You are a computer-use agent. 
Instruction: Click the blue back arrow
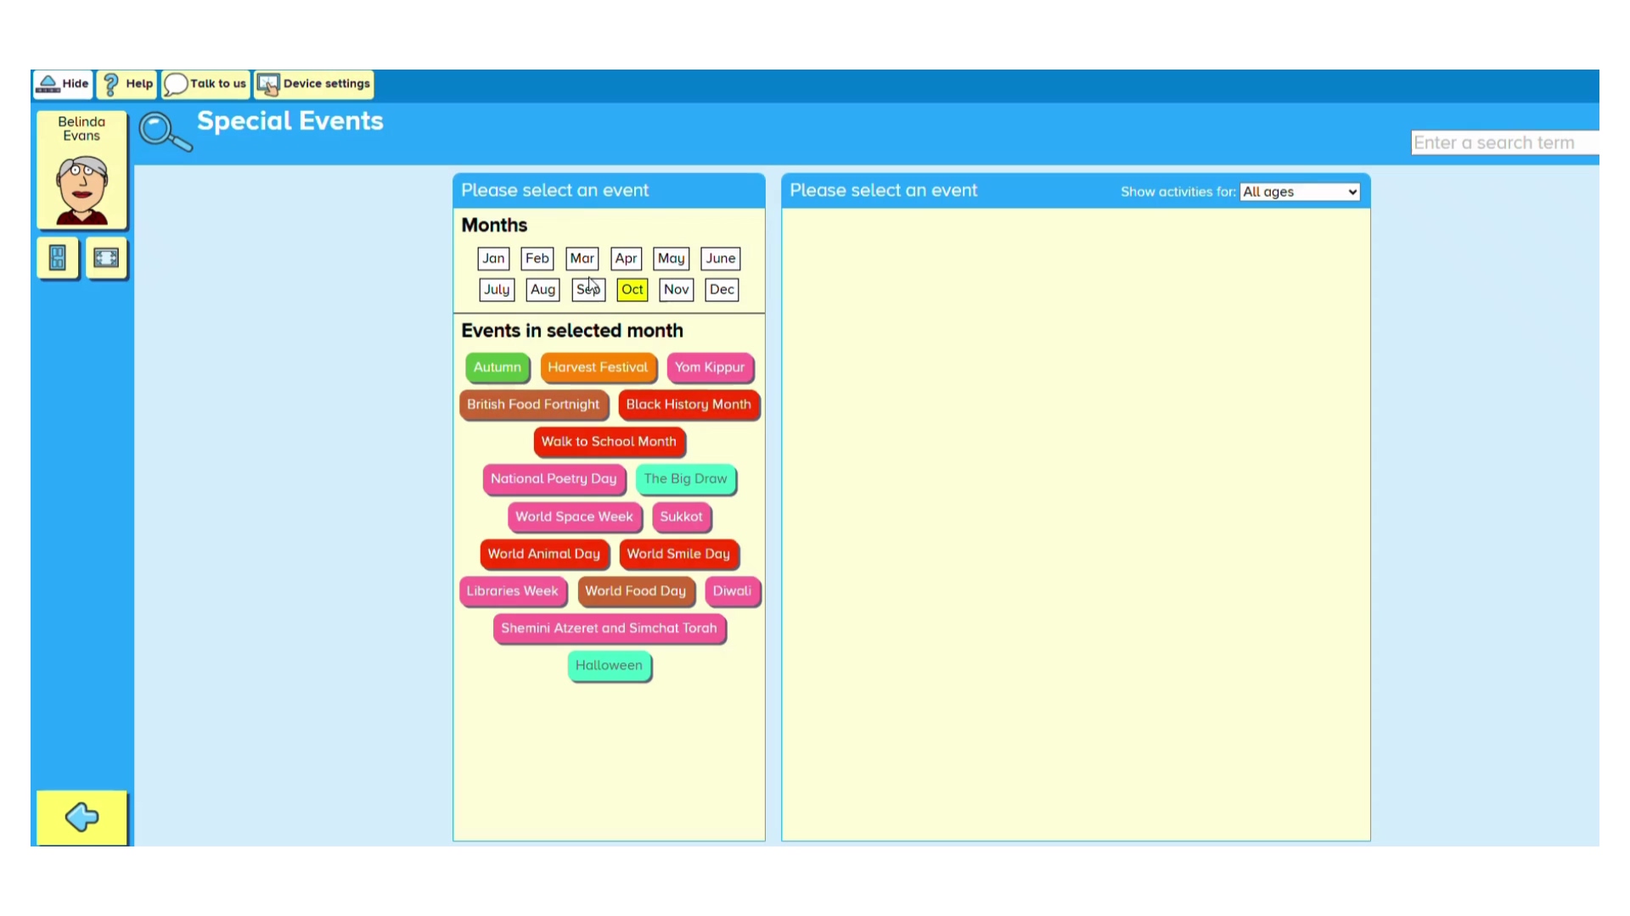(x=81, y=818)
